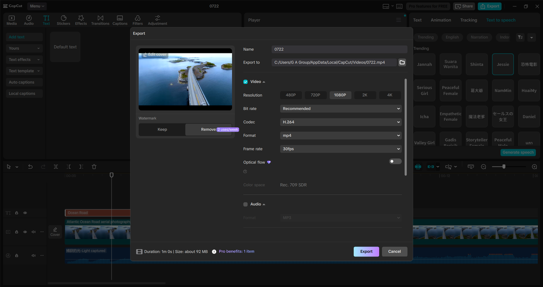Open the Menu dropdown in title bar
The height and width of the screenshot is (287, 543).
coord(37,6)
